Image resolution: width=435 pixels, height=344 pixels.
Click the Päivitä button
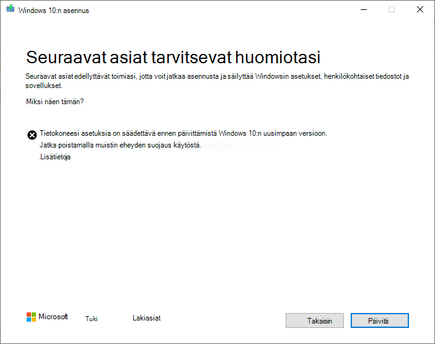(379, 320)
